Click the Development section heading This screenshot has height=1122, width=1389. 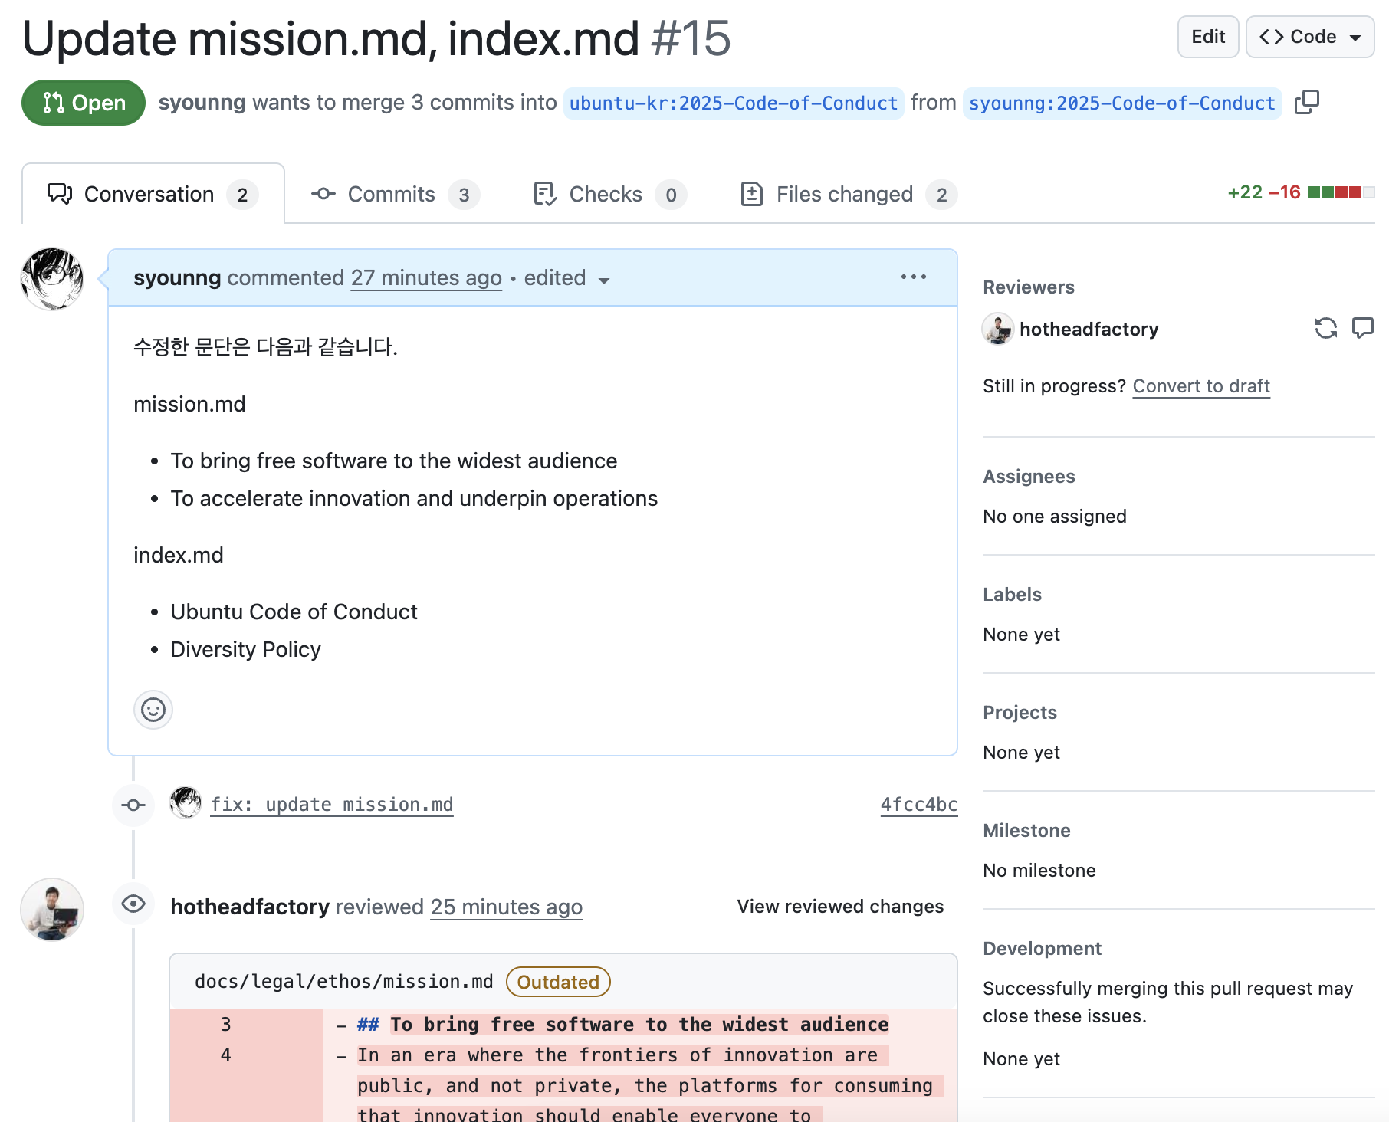click(1042, 949)
